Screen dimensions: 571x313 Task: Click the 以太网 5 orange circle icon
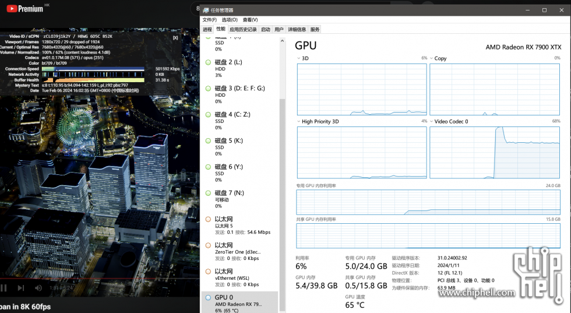(x=209, y=219)
